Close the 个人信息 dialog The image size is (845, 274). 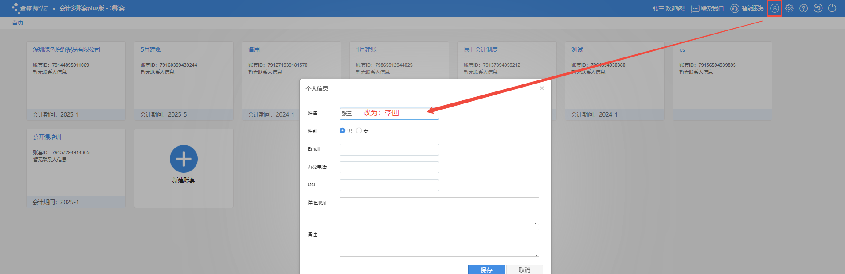pos(542,88)
